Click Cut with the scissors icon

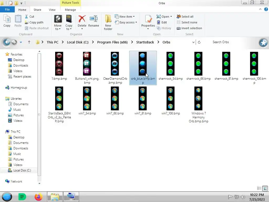[29, 17]
